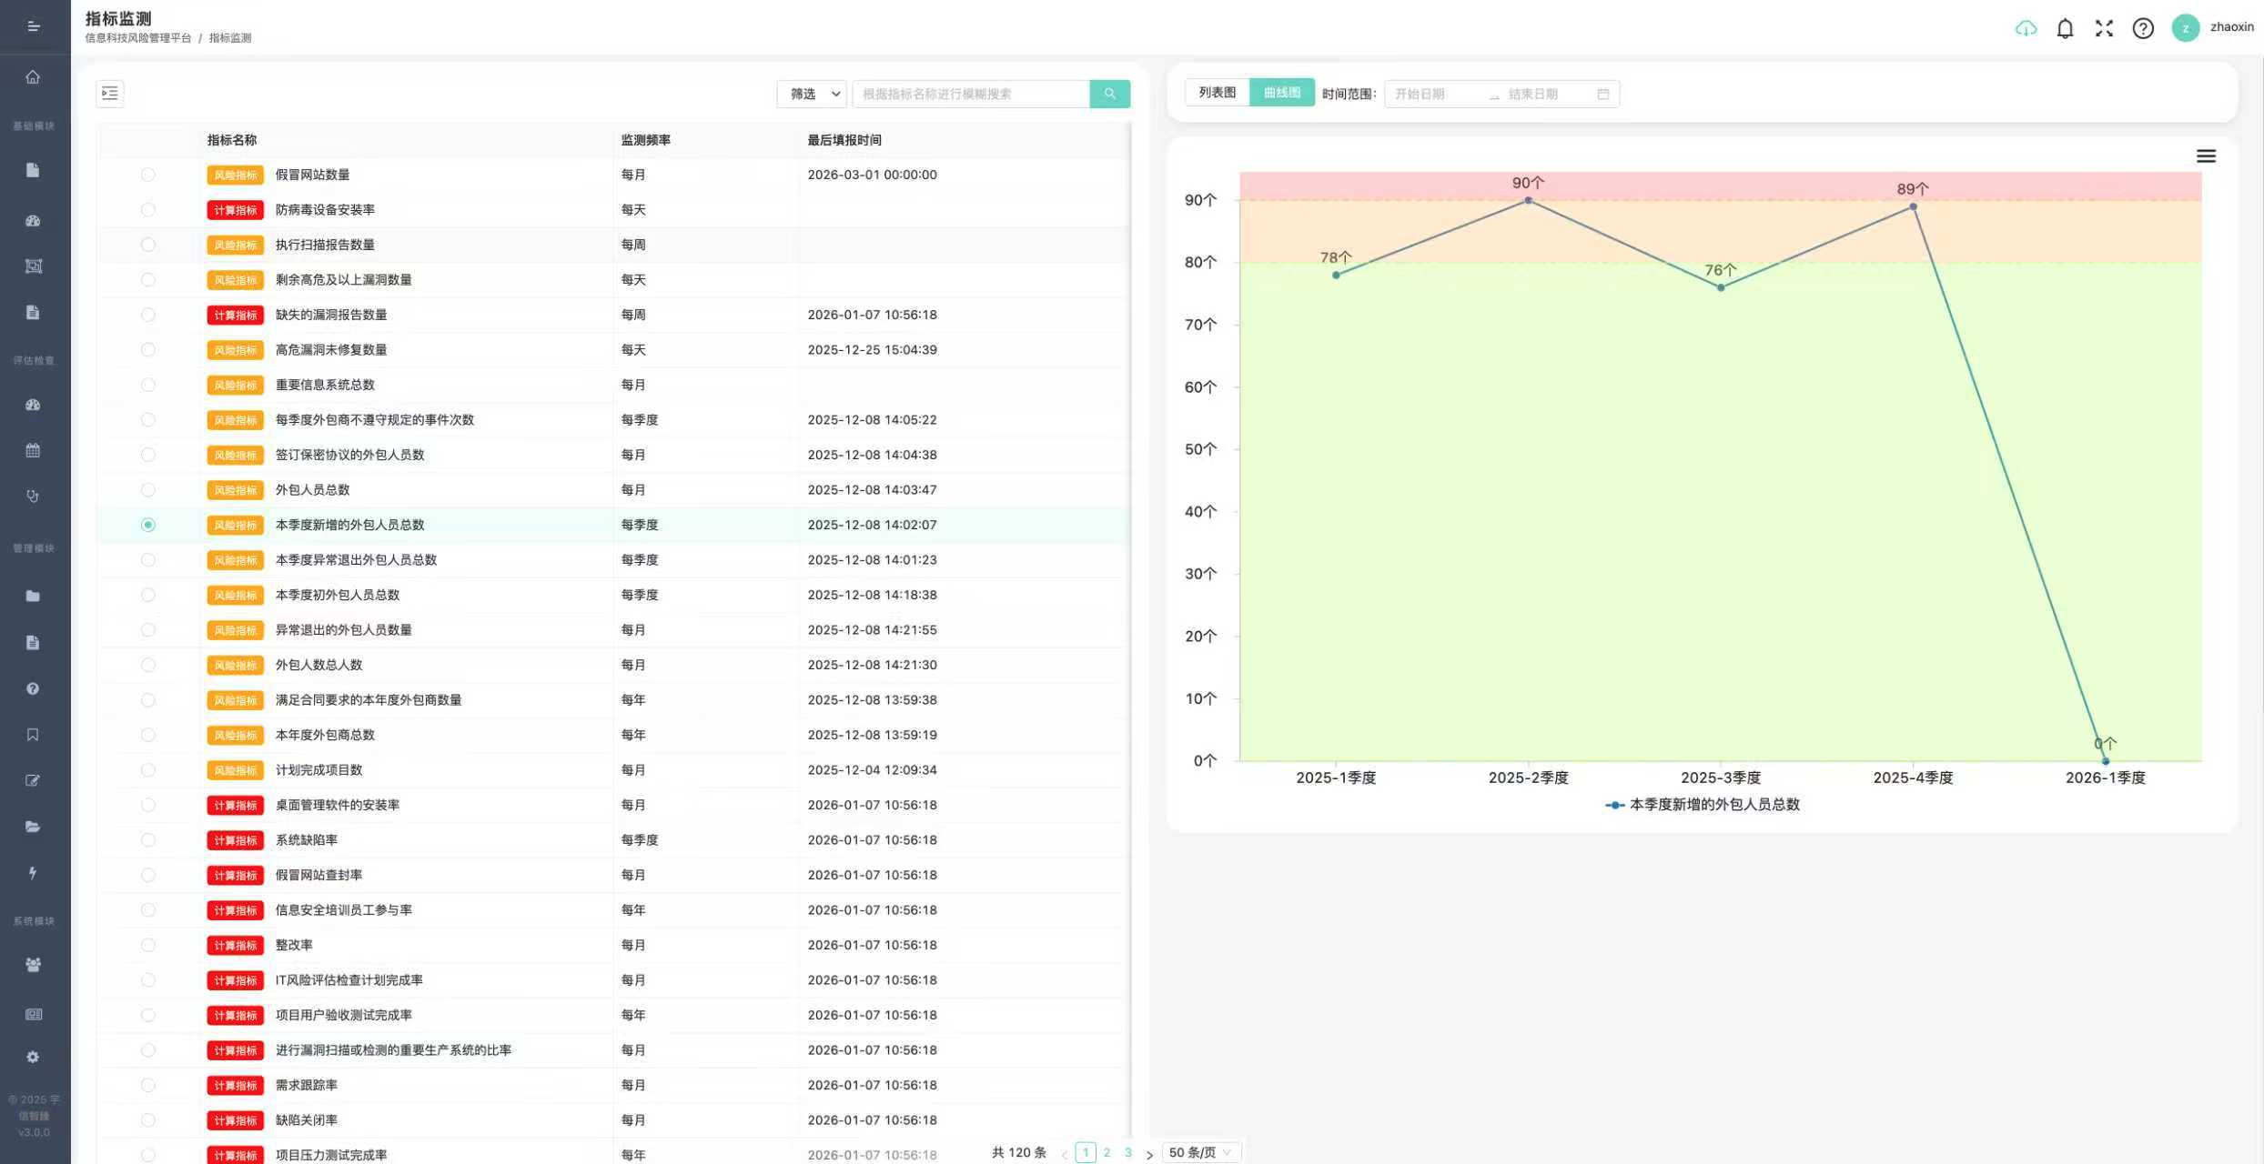Switch to 曲线图 tab
The width and height of the screenshot is (2264, 1164).
coord(1281,93)
